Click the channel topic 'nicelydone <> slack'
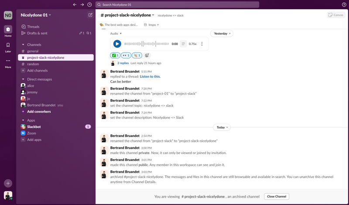This screenshot has height=205, width=349. click(171, 16)
